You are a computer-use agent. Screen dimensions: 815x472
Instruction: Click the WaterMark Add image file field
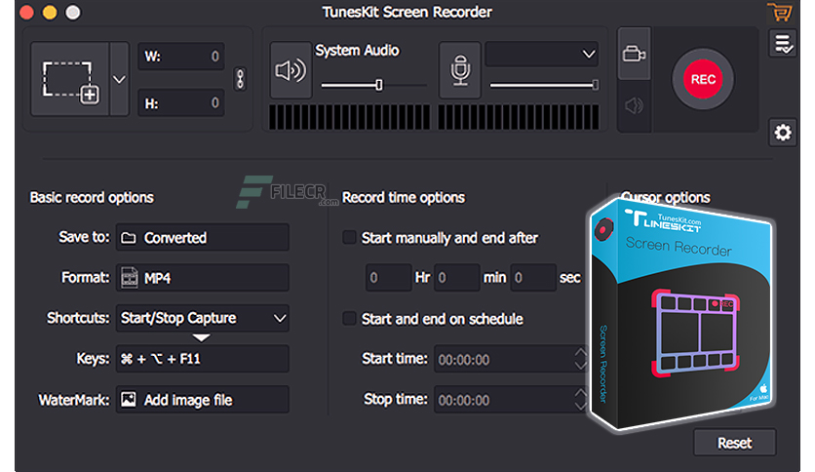click(202, 399)
